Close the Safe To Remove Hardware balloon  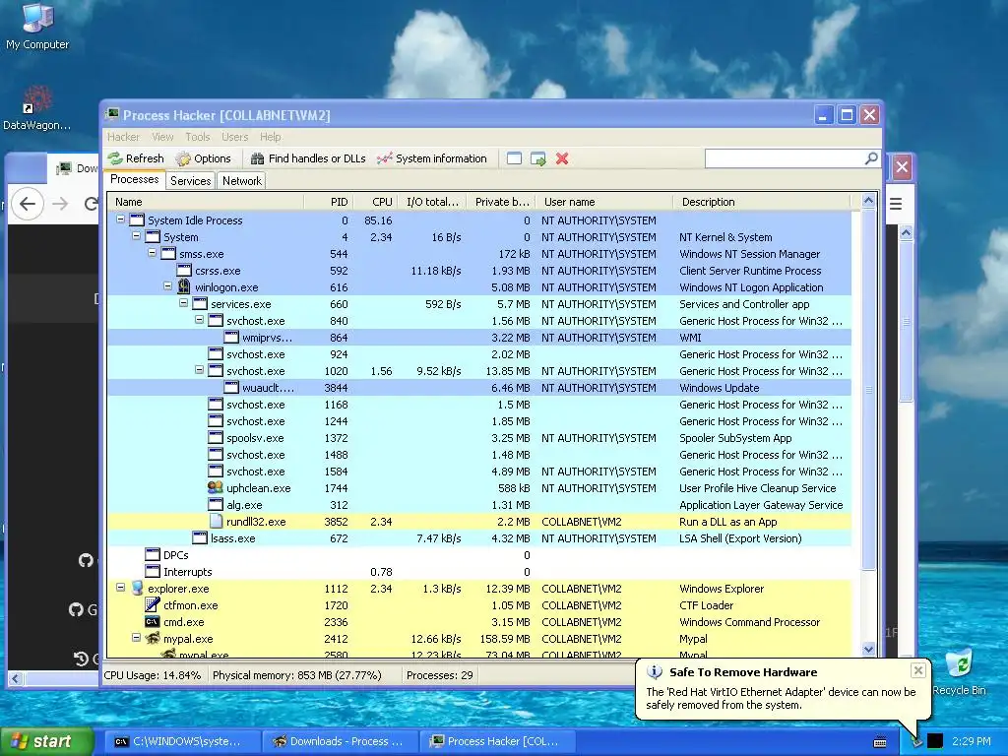[x=918, y=670]
